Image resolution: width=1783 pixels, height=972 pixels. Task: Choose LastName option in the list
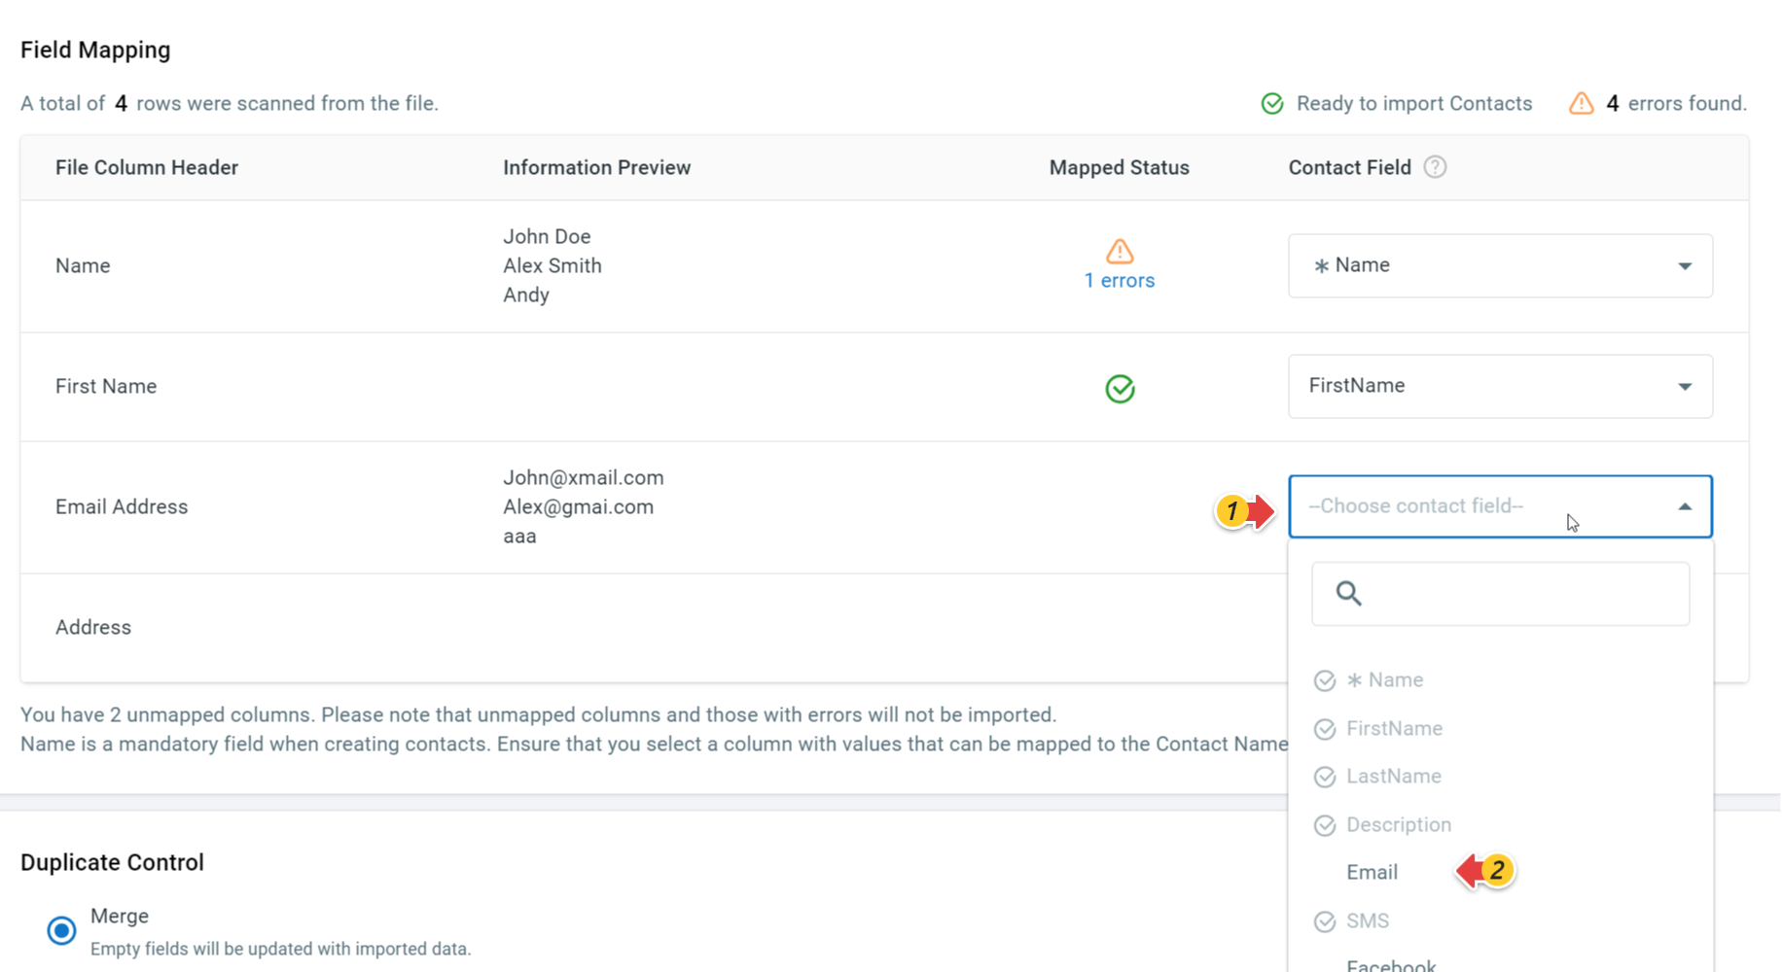[x=1394, y=776]
